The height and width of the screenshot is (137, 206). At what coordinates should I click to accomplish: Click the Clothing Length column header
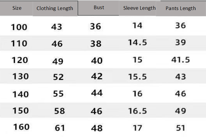pyautogui.click(x=55, y=8)
